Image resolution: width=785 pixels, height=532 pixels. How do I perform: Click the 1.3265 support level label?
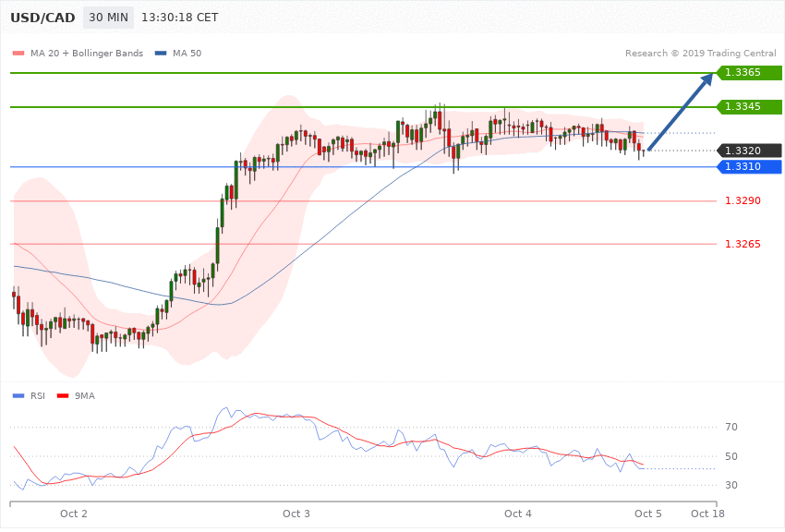pyautogui.click(x=743, y=244)
